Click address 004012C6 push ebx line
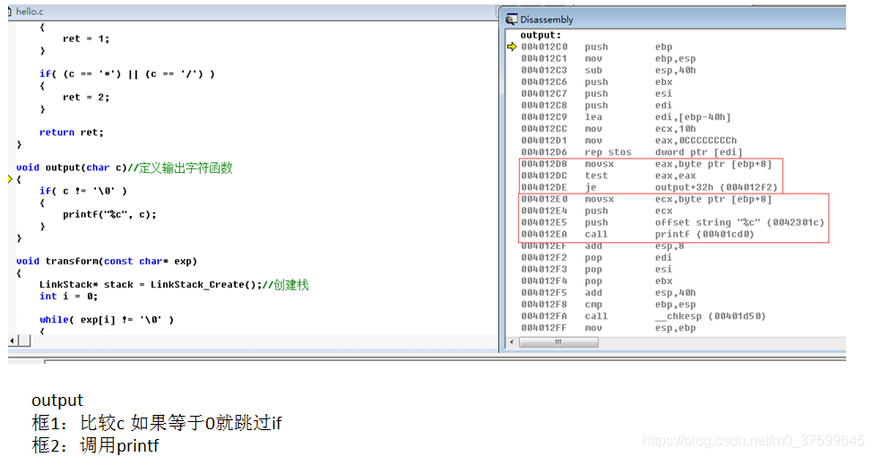 click(597, 82)
